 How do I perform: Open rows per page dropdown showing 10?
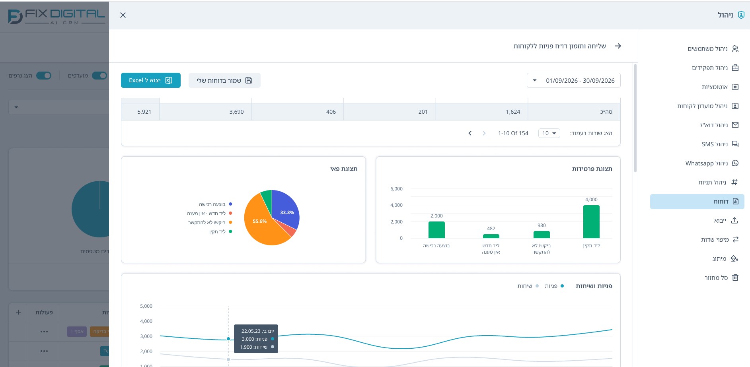(x=549, y=133)
